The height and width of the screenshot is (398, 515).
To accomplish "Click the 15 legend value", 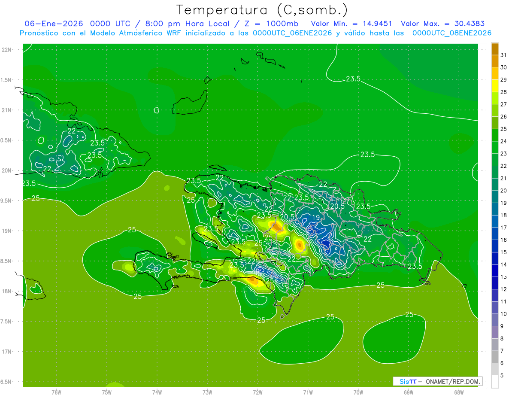I will tap(503, 252).
